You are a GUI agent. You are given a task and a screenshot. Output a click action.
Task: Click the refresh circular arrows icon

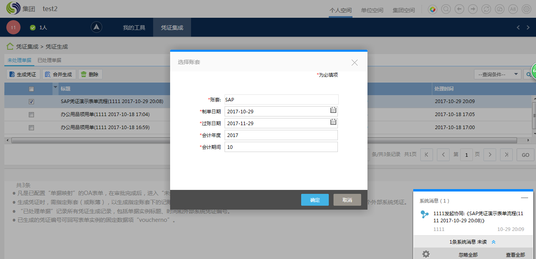(486, 9)
